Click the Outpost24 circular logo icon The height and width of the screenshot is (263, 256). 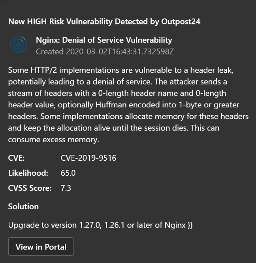pos(19,45)
